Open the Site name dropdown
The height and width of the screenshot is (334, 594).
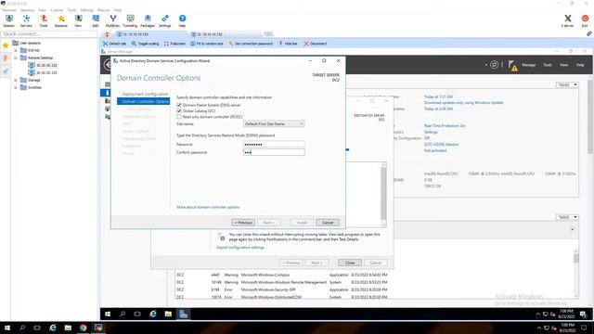274,123
